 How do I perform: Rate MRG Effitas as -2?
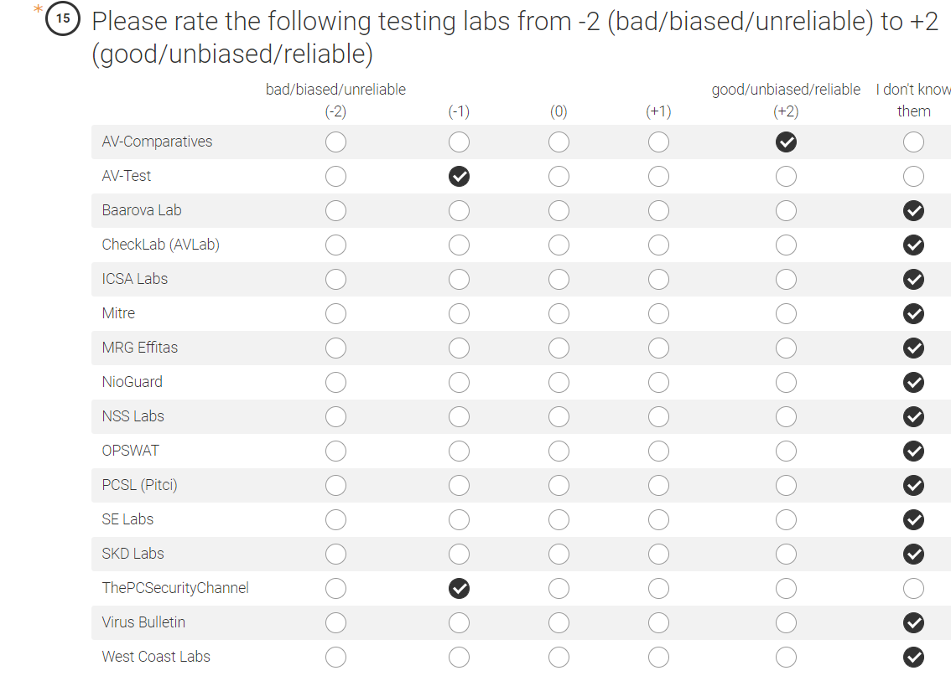tap(335, 348)
